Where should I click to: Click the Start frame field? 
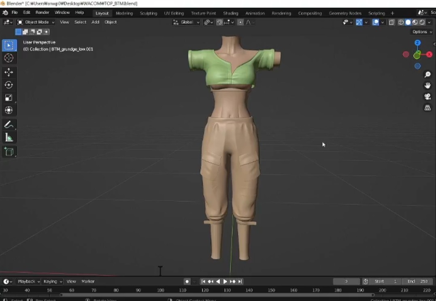tap(385, 282)
